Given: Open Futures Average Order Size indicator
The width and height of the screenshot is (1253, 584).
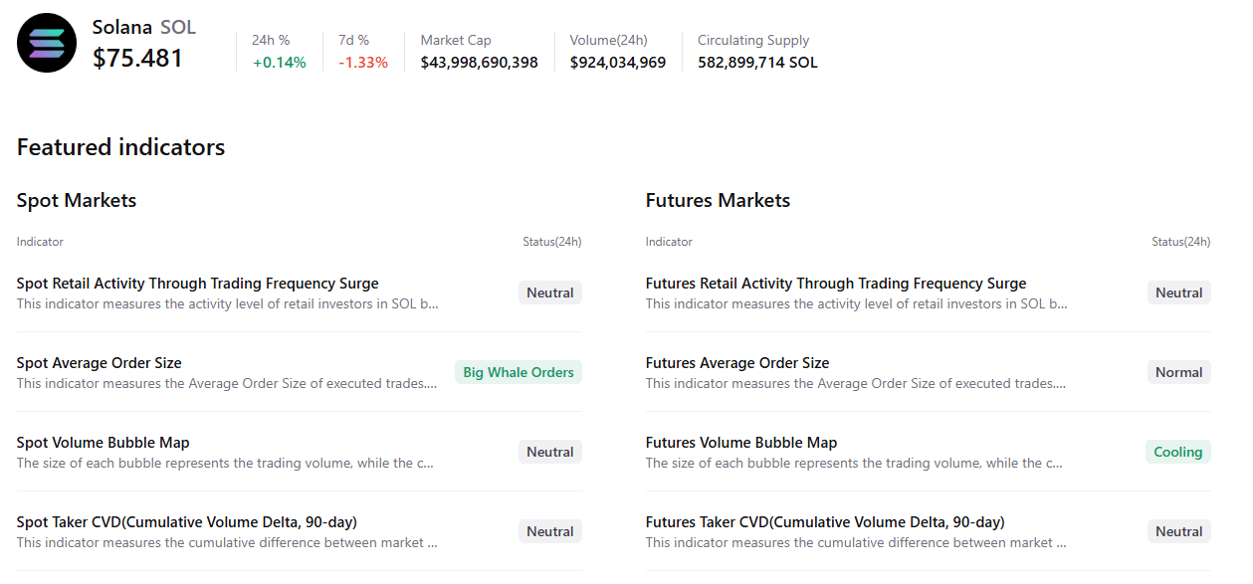Looking at the screenshot, I should point(737,363).
